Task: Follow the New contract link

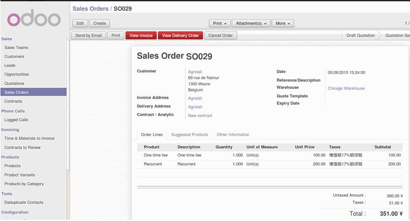Action: pos(200,115)
